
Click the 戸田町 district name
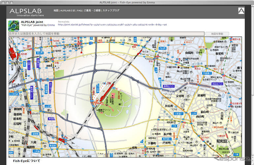(167, 143)
